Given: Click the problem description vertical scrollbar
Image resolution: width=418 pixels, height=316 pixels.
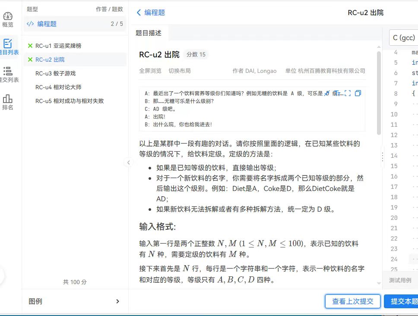Looking at the screenshot, I should click(379, 93).
